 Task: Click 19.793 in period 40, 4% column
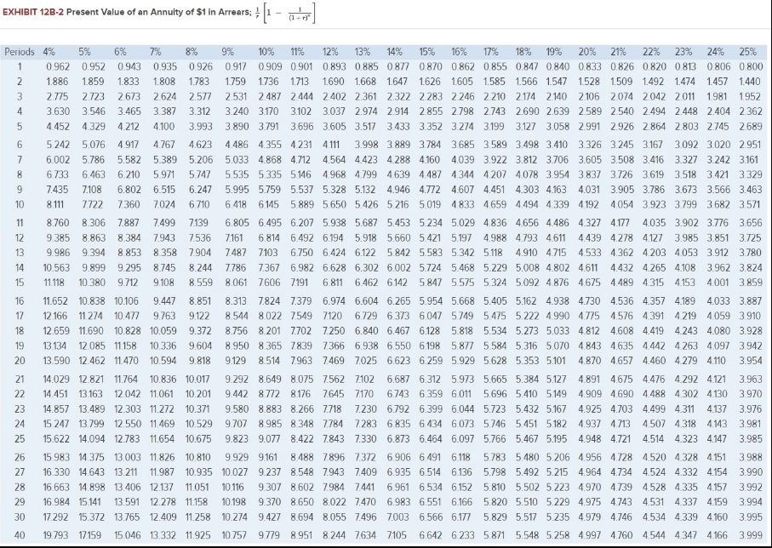(x=56, y=534)
